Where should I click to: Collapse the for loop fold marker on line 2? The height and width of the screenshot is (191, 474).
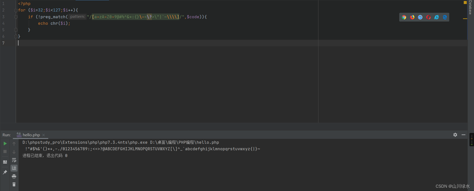[x=16, y=10]
